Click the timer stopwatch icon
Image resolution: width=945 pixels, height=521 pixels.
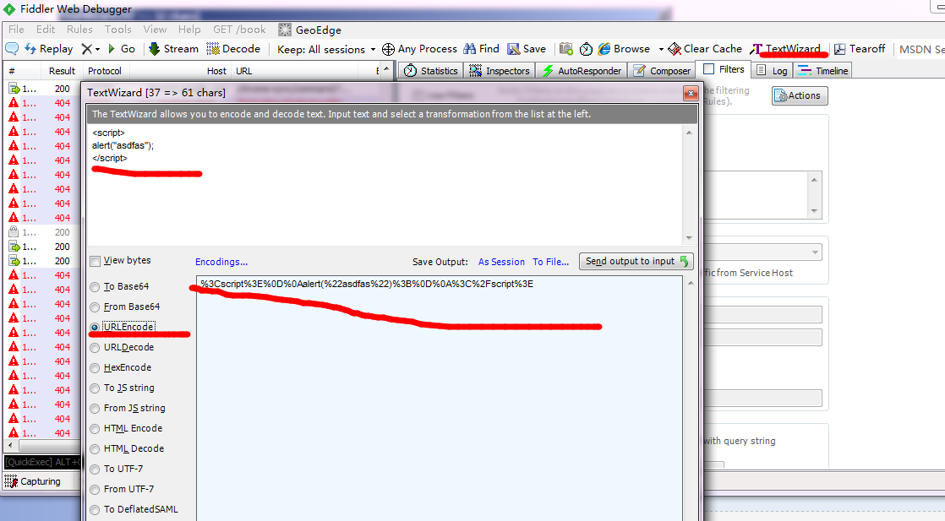coord(586,49)
